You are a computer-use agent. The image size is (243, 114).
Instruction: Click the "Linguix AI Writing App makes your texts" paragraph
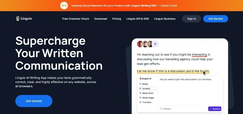(56, 82)
